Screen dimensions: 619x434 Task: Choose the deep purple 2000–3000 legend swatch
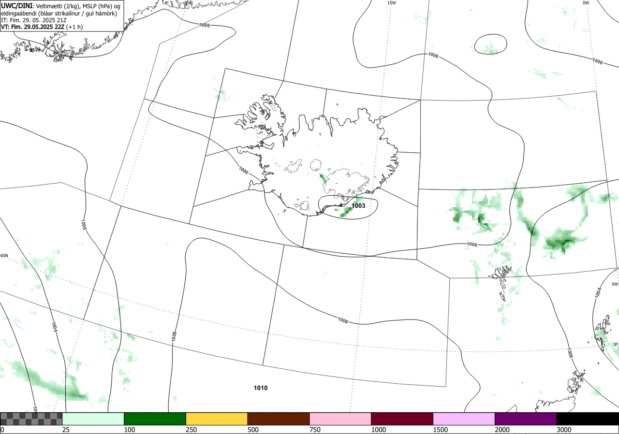526,419
